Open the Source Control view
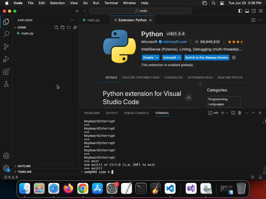The width and height of the screenshot is (266, 199). [x=6, y=47]
